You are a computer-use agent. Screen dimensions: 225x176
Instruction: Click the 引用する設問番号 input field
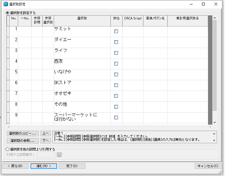[x=46, y=155]
